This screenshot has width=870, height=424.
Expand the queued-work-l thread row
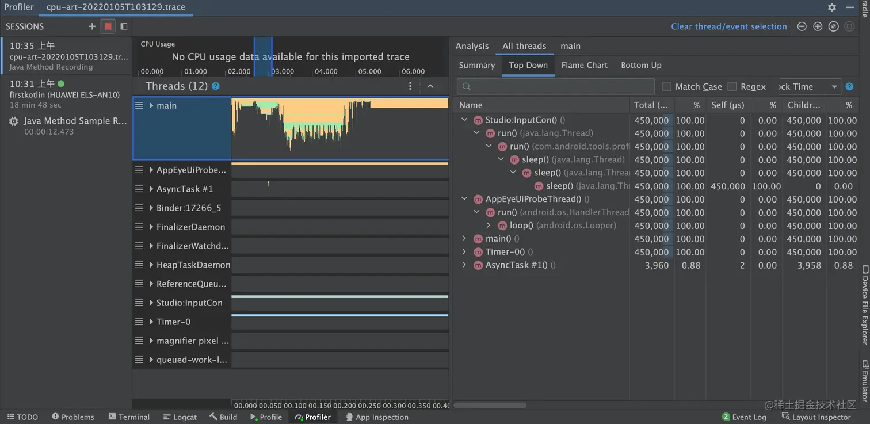tap(151, 360)
